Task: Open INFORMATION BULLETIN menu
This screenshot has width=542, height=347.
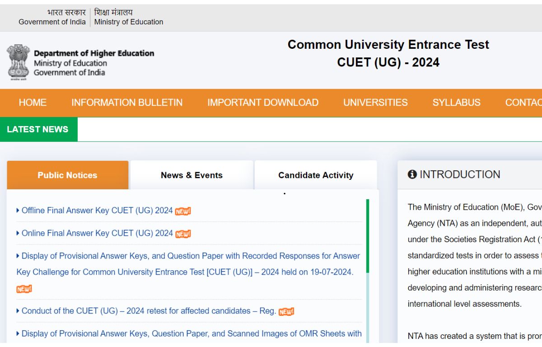Action: coord(127,103)
